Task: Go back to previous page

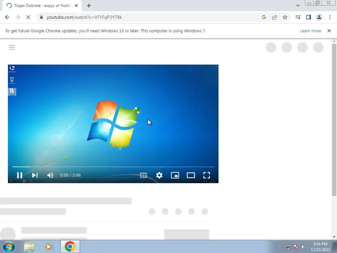Action: (7, 17)
